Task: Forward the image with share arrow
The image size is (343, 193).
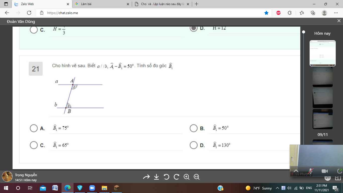Action: tap(146, 177)
